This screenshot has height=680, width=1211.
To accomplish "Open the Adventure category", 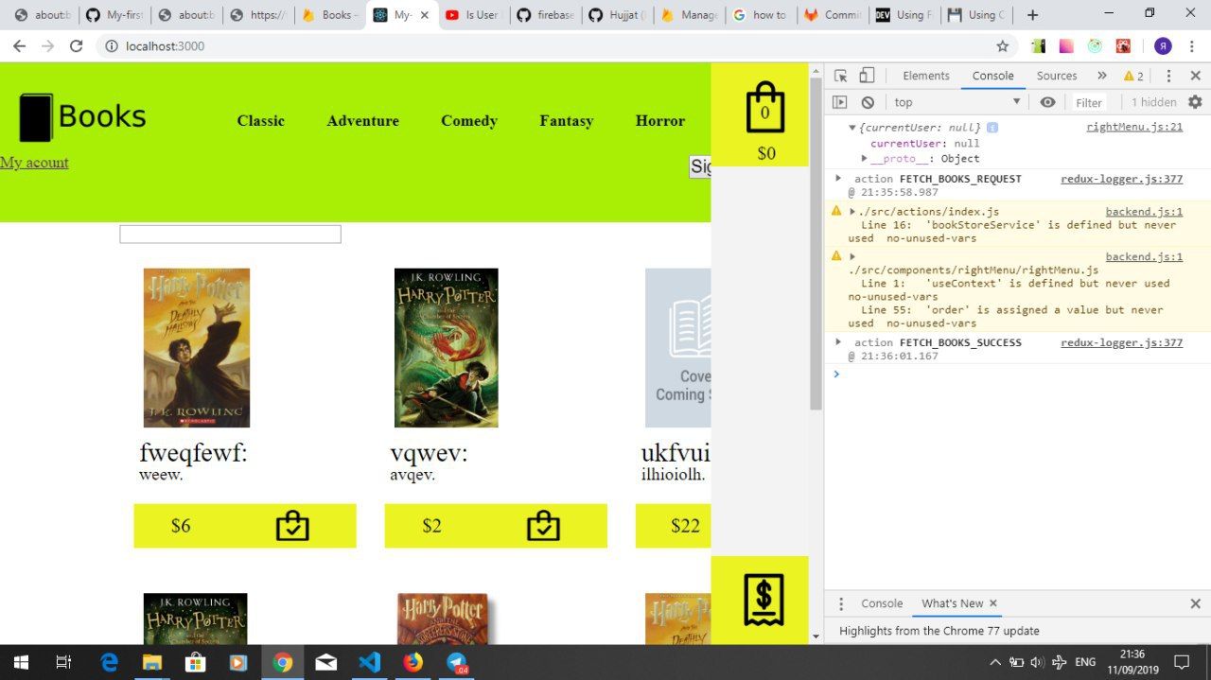I will [x=362, y=121].
